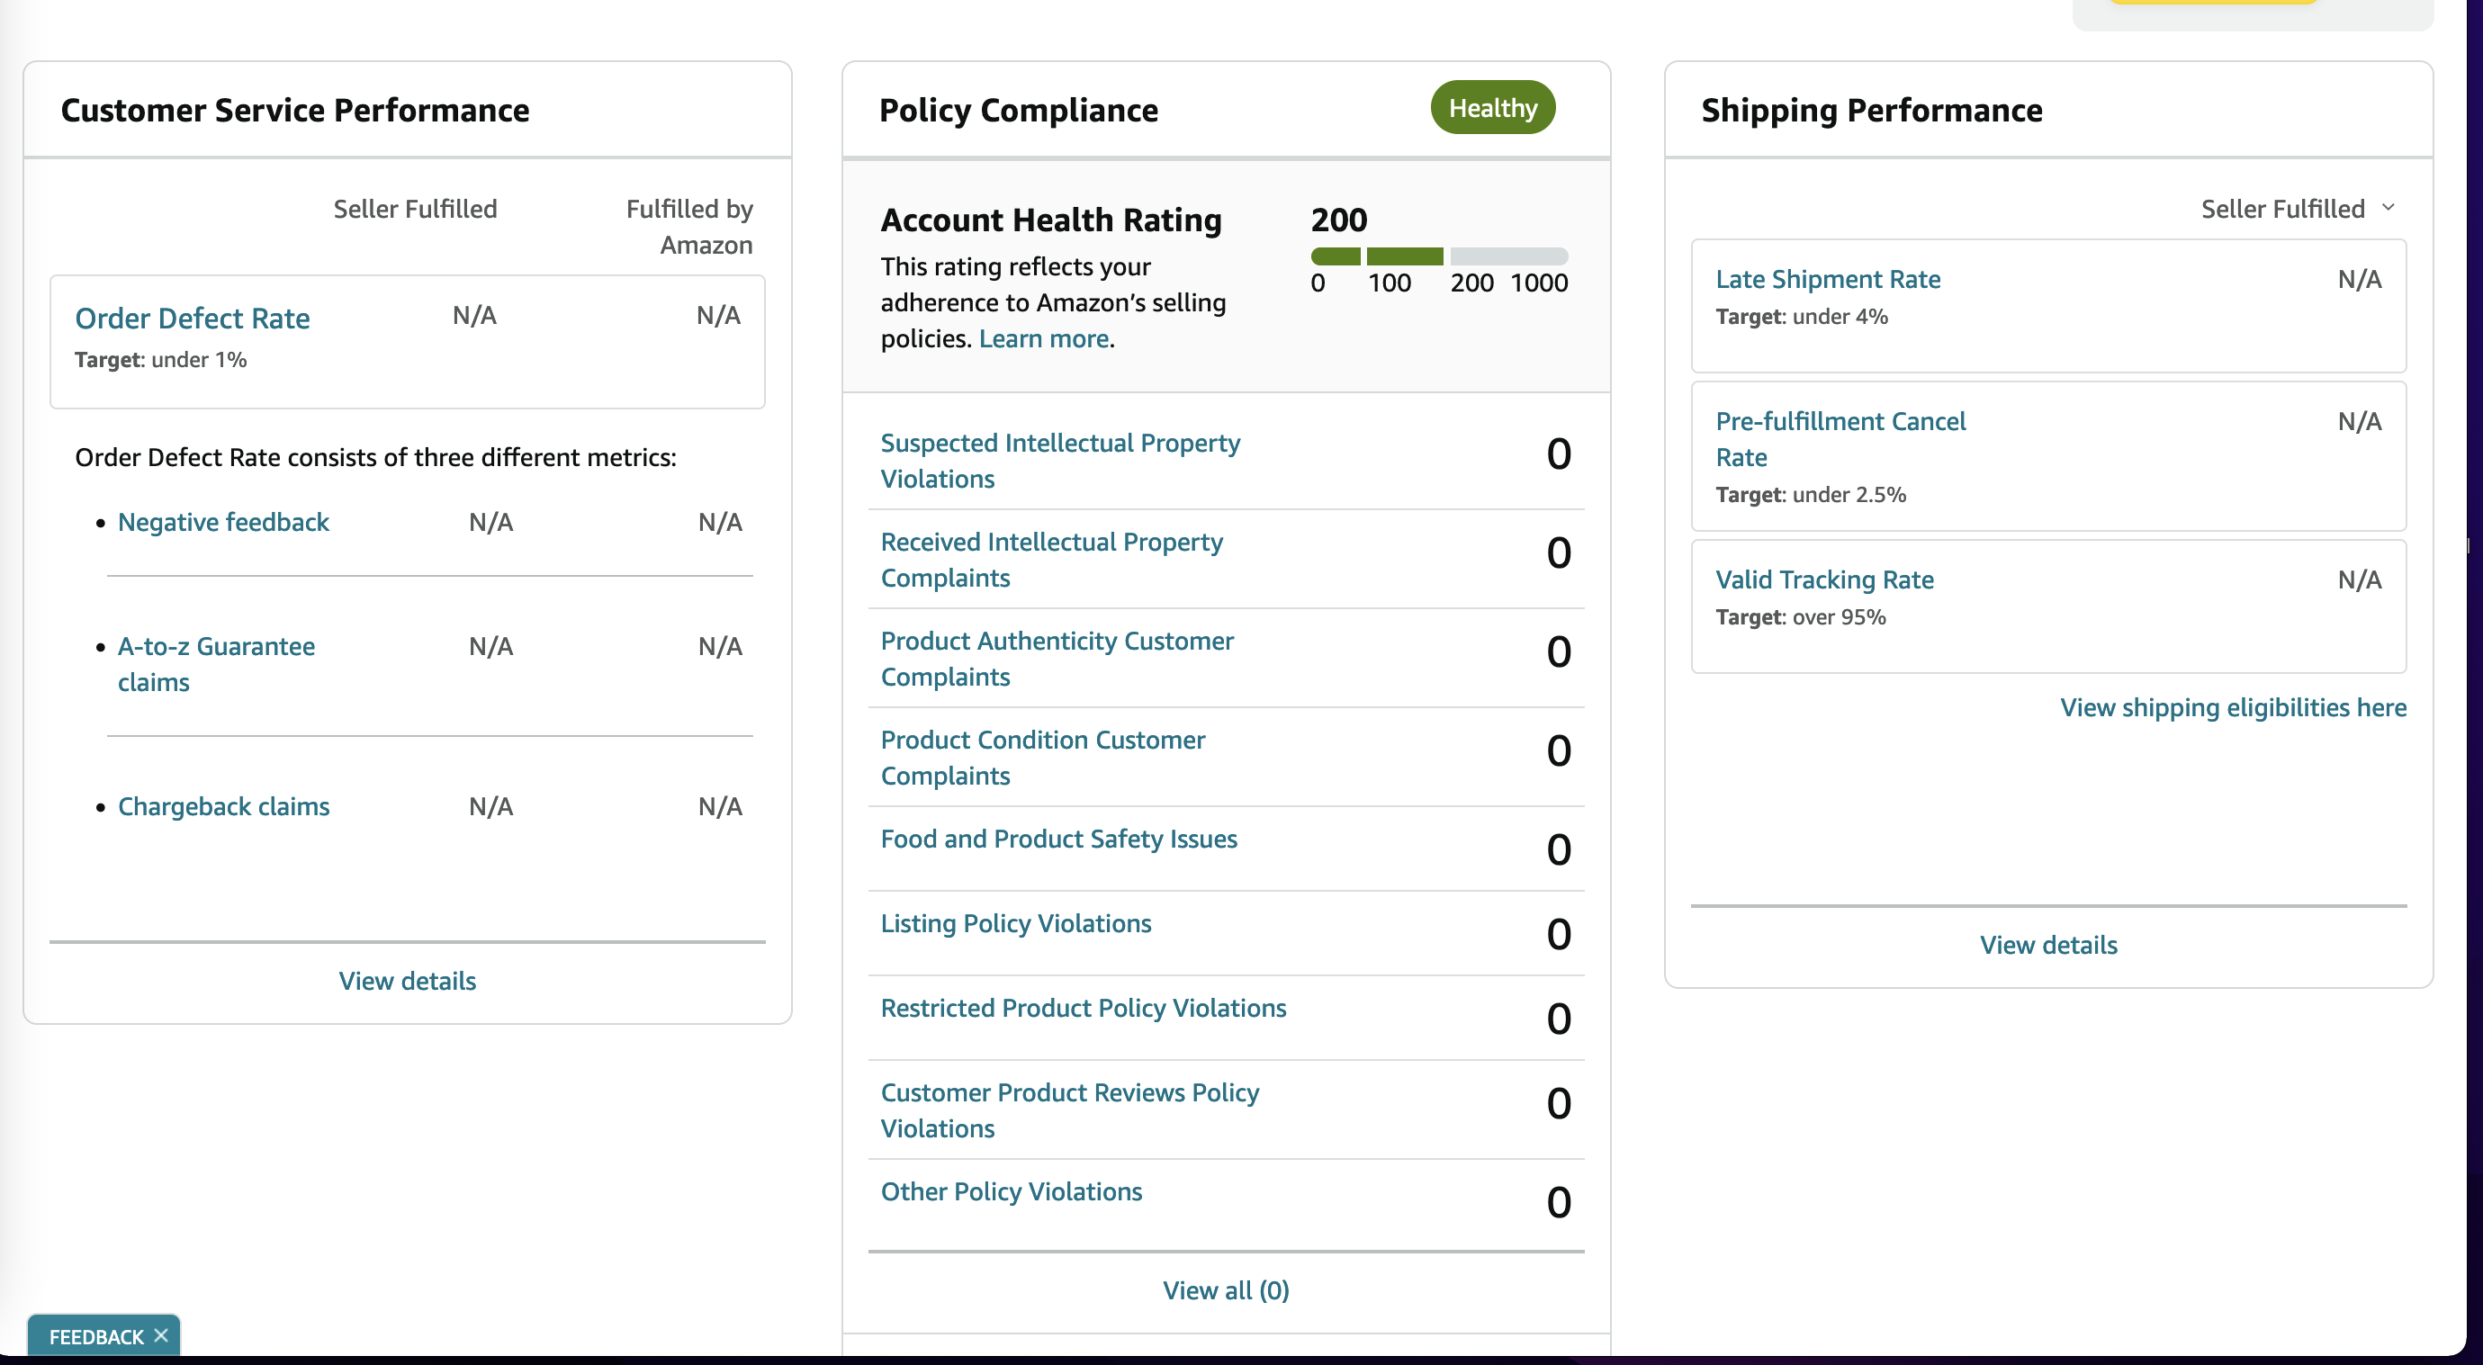Image resolution: width=2483 pixels, height=1365 pixels.
Task: Click View shipping eligibilities here
Action: tap(2233, 707)
